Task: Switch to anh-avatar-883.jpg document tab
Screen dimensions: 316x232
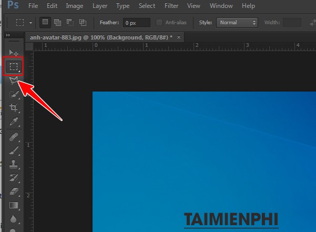Action: pyautogui.click(x=101, y=37)
